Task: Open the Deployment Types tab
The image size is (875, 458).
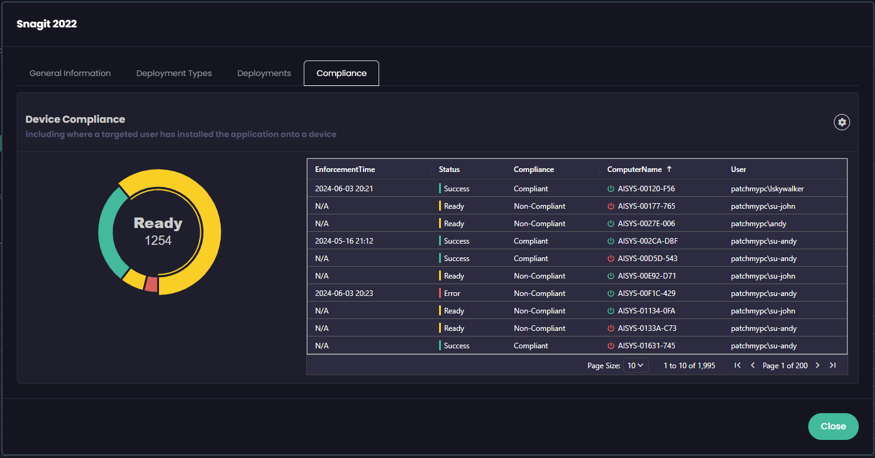Action: click(x=174, y=74)
